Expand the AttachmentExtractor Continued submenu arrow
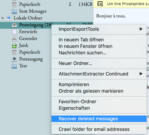This screenshot has height=135, width=149. (x=141, y=74)
